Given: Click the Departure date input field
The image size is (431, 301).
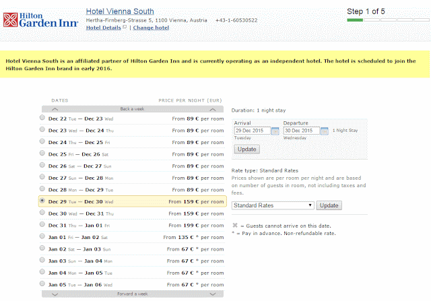Looking at the screenshot, I should pos(301,131).
